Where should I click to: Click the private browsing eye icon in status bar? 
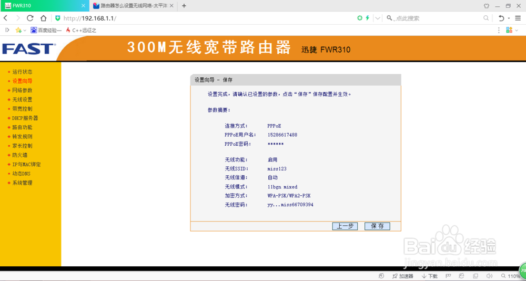[x=381, y=276]
